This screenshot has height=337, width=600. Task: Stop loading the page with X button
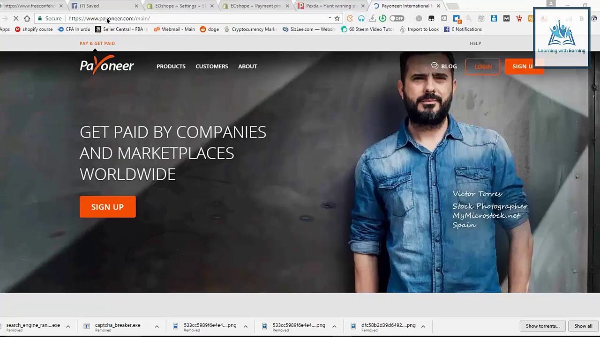click(x=16, y=18)
